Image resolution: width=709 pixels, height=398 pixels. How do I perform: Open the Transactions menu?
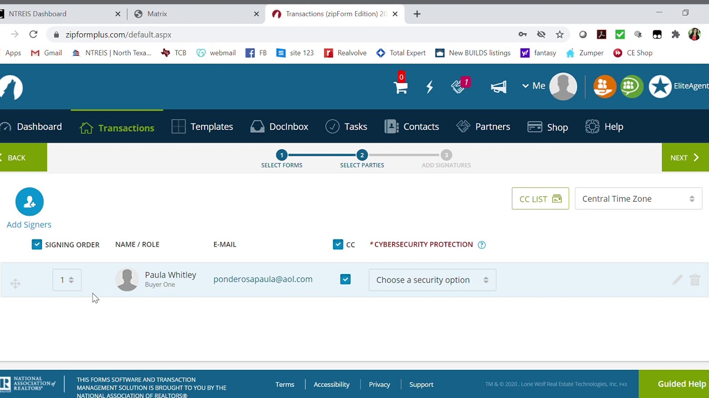pos(117,128)
